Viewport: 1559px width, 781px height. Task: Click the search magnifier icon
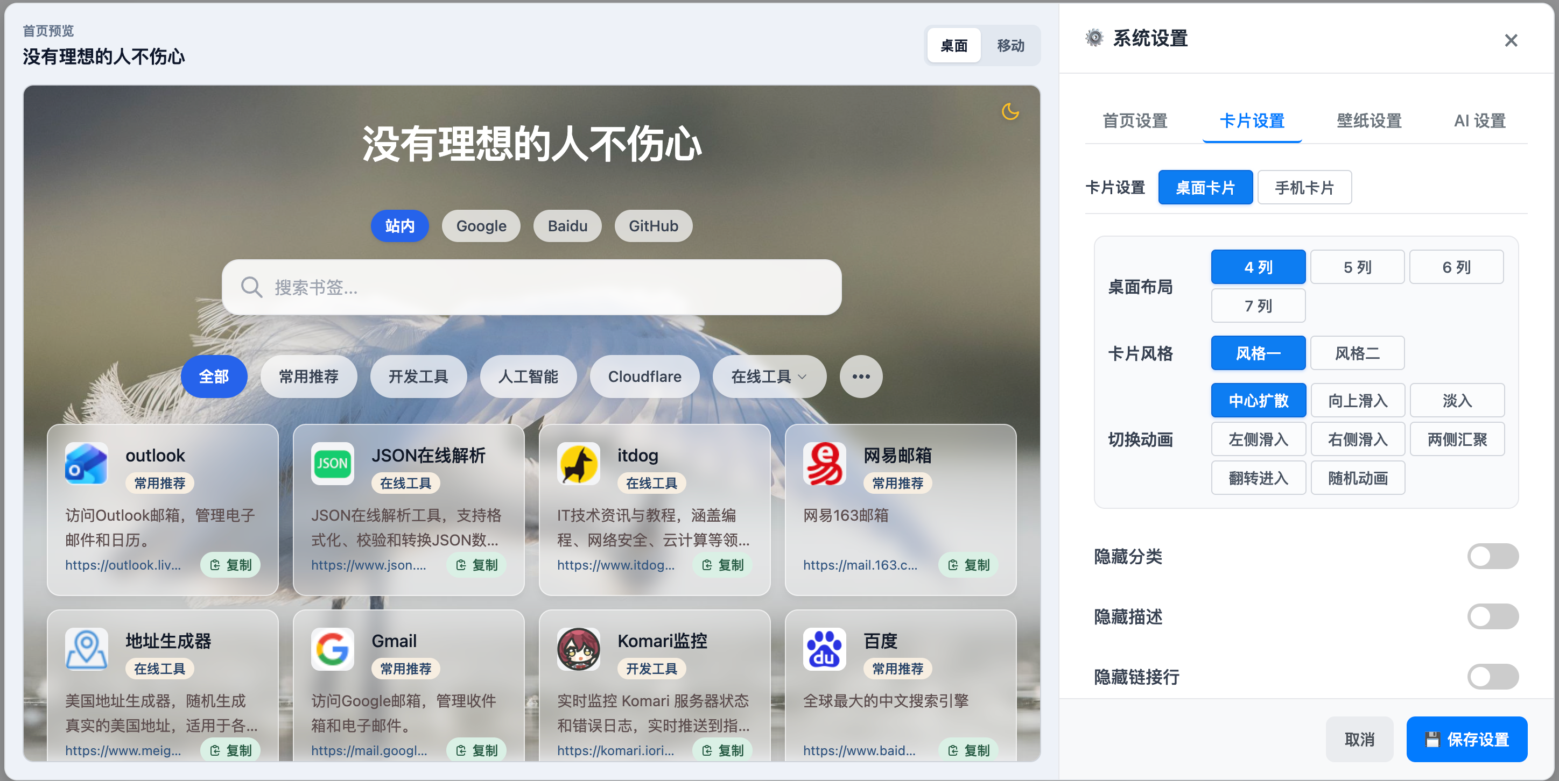[252, 287]
